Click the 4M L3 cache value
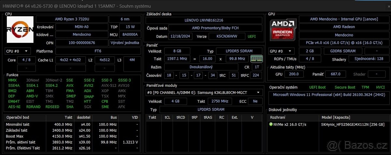The width and height of the screenshot is (391, 155). (132, 60)
